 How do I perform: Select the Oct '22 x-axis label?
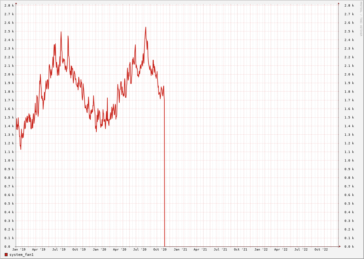click(321, 250)
